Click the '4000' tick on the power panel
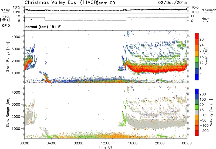 pyautogui.click(x=16, y=37)
